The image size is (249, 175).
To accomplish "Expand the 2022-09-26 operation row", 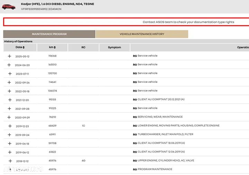I will coord(9,82).
